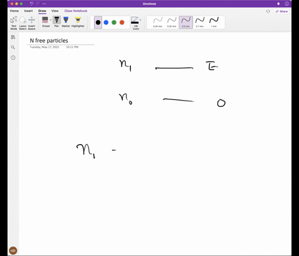Open the Class Notebook tab

[76, 11]
